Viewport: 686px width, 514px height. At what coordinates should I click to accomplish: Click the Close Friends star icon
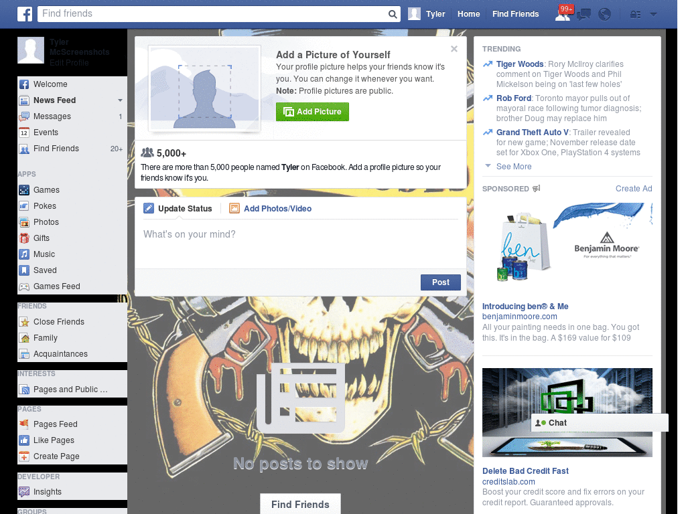(24, 322)
